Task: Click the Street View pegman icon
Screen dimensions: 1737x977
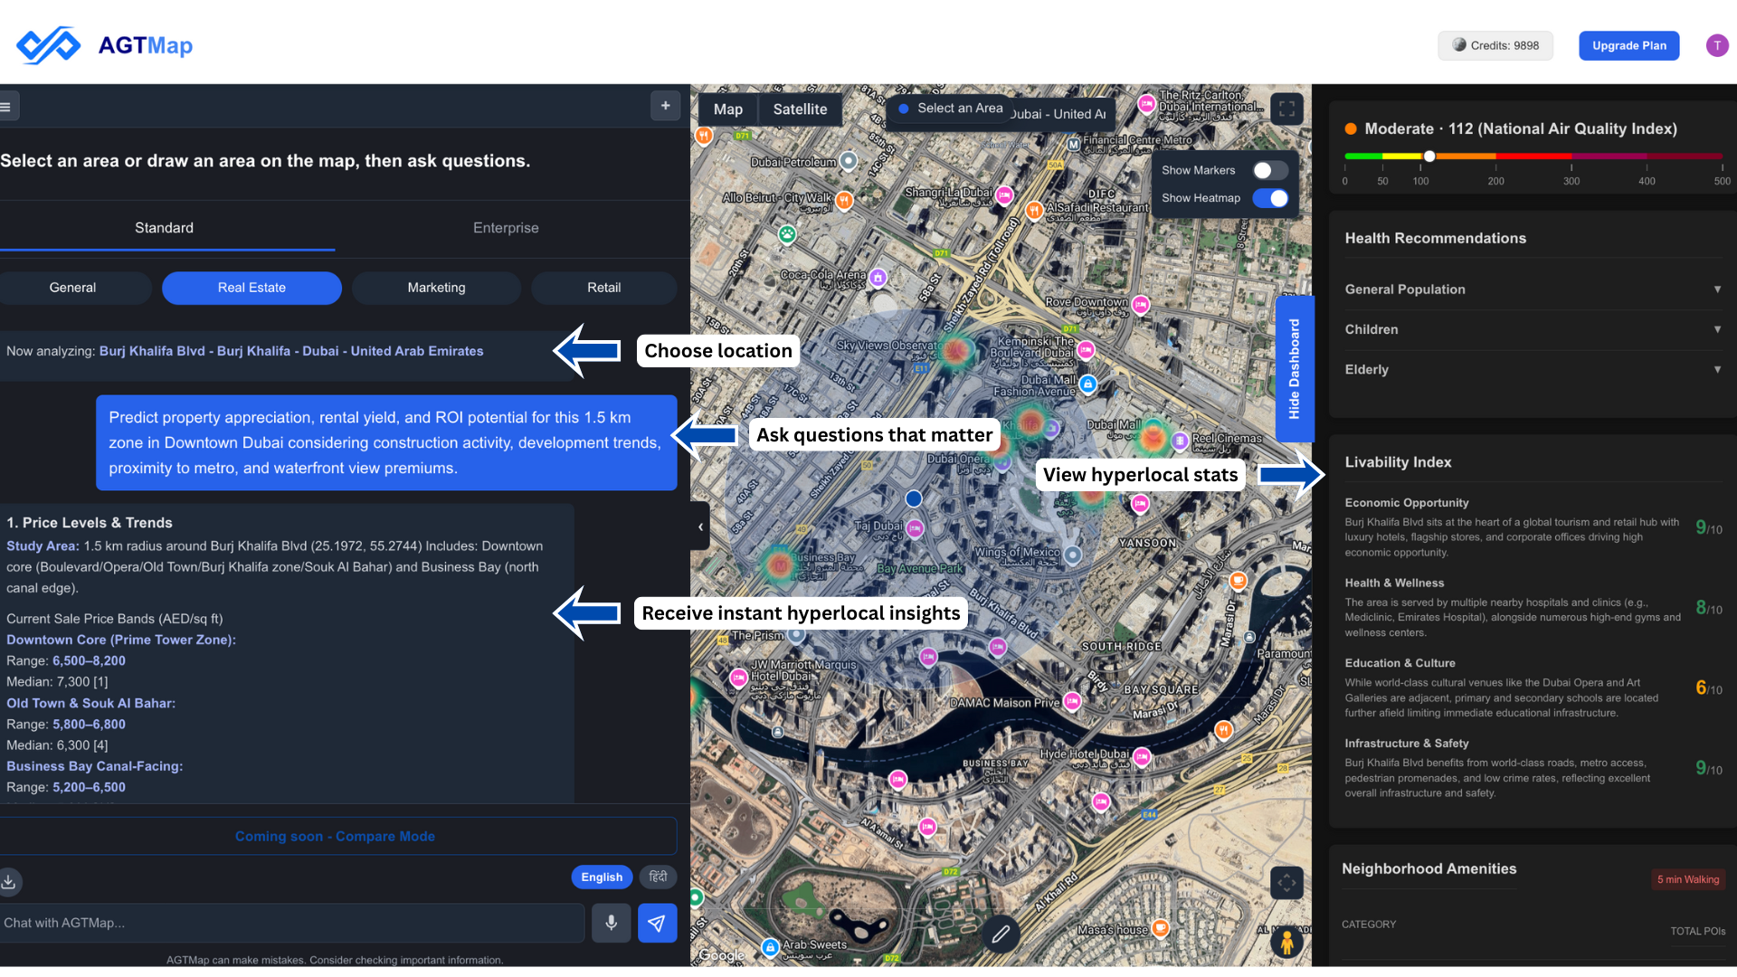Action: tap(1286, 941)
